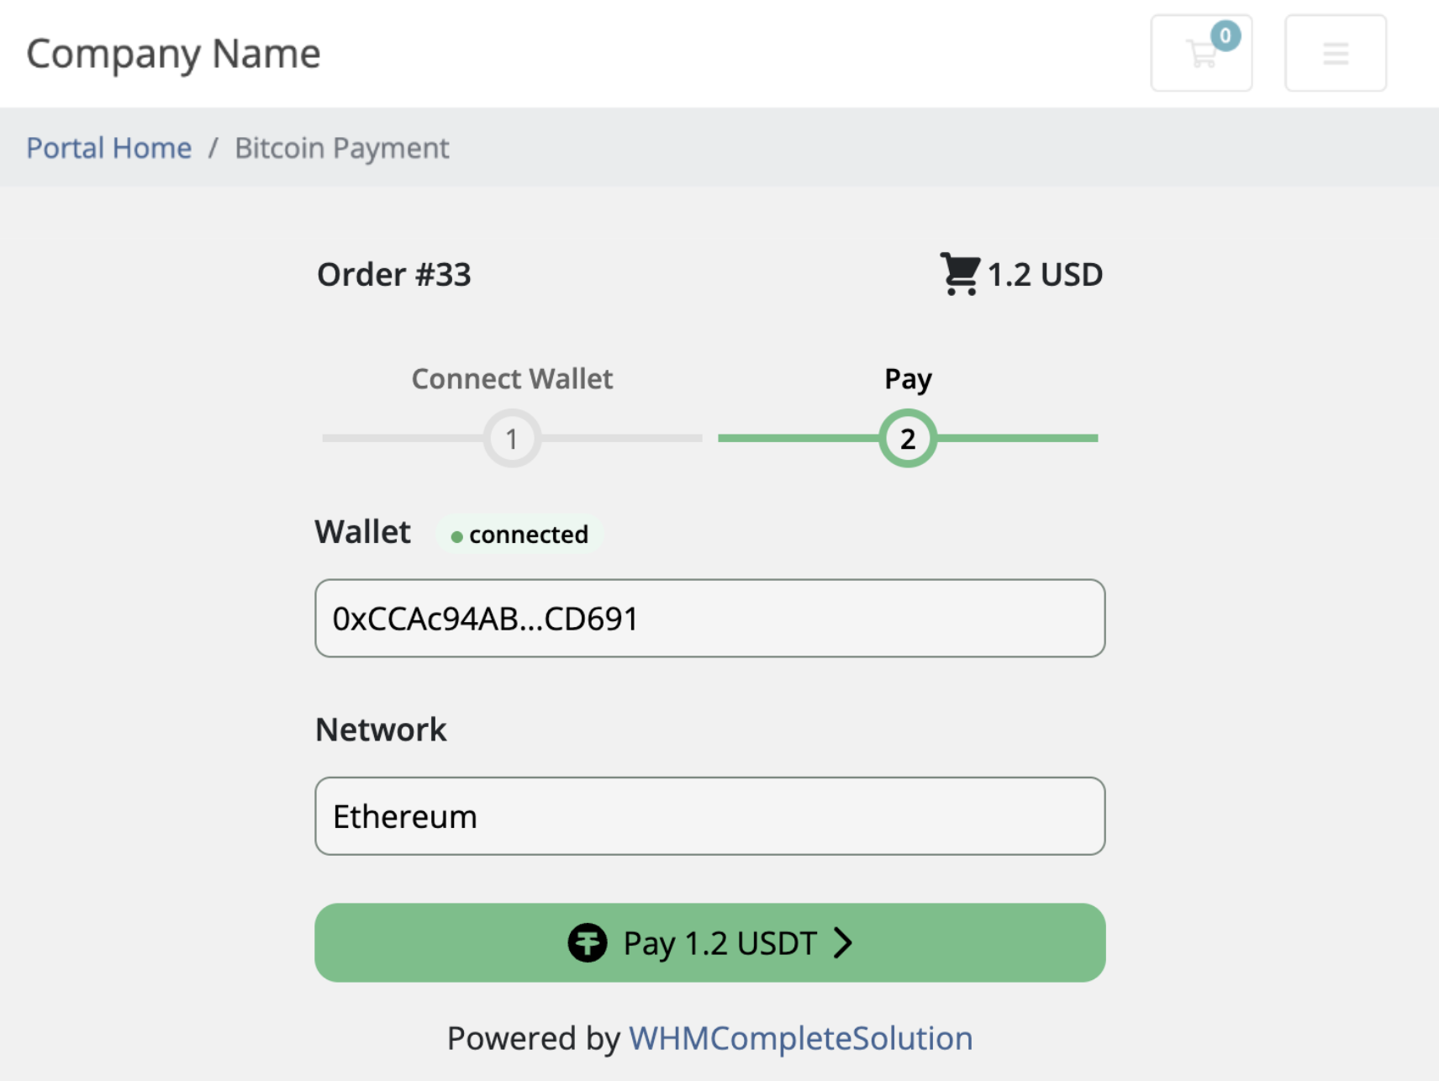The height and width of the screenshot is (1081, 1439).
Task: Click the Company Name logo text
Action: pos(173,54)
